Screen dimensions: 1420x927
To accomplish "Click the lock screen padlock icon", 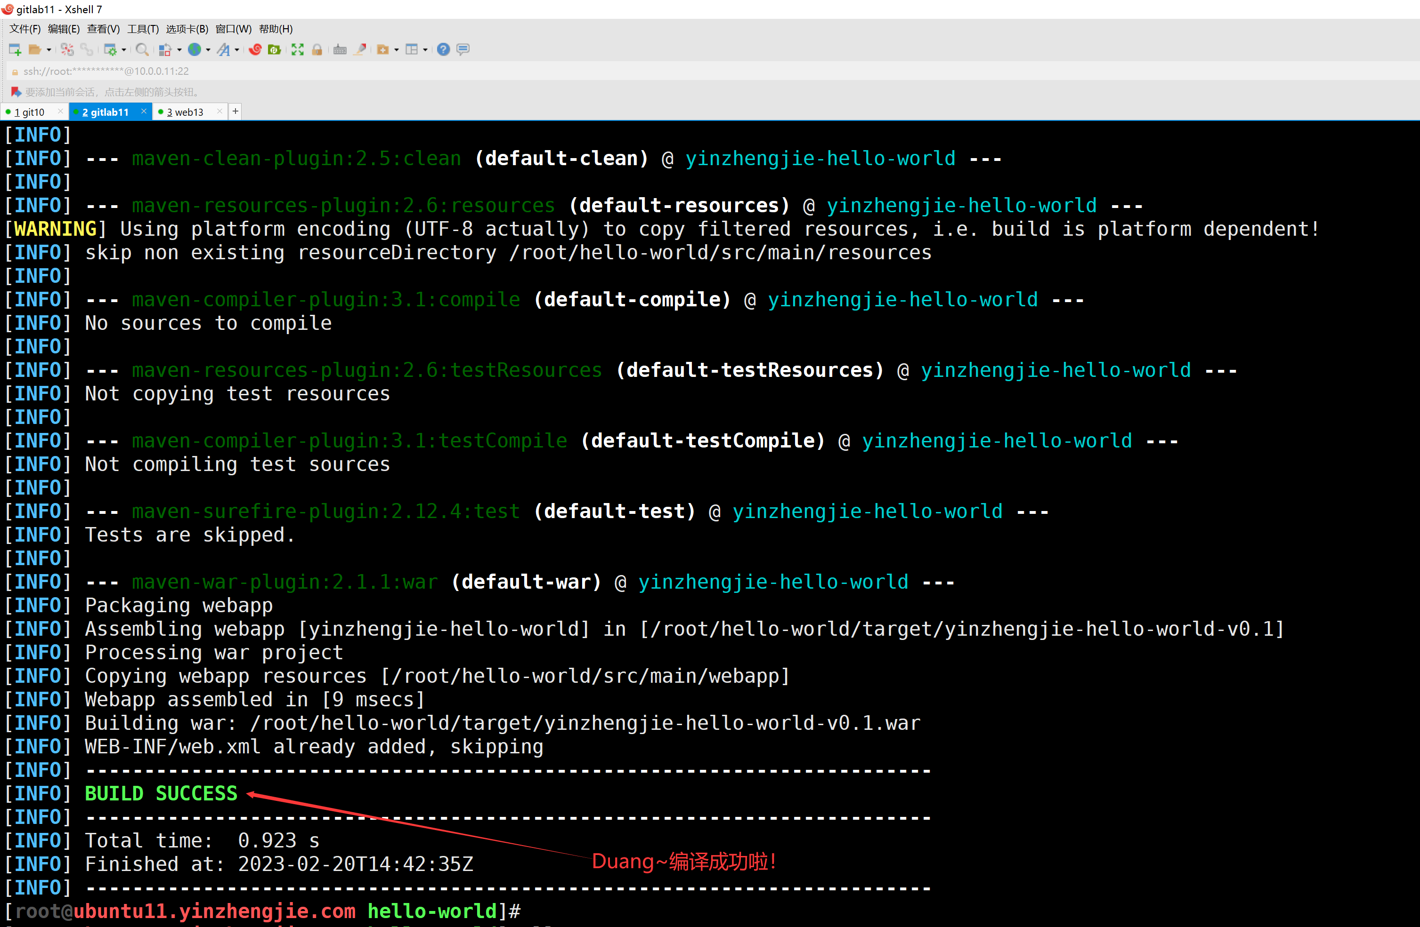I will pyautogui.click(x=317, y=49).
